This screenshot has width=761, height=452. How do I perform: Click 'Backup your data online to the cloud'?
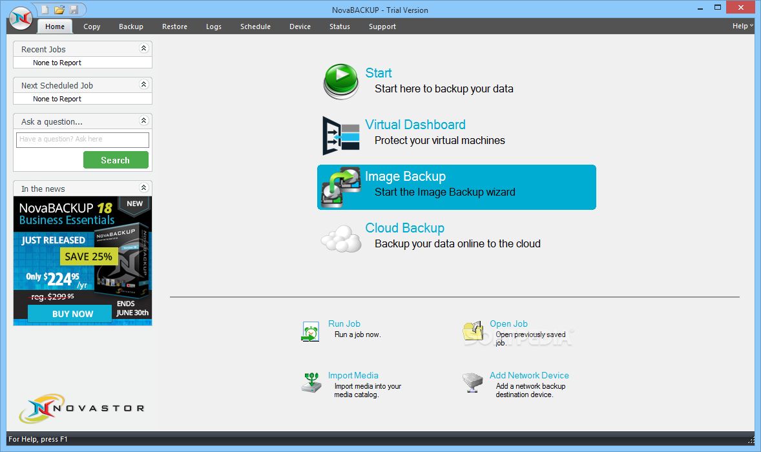pyautogui.click(x=457, y=244)
